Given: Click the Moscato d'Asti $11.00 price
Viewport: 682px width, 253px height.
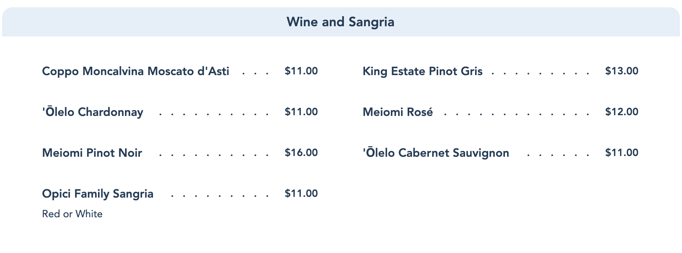Looking at the screenshot, I should pos(301,71).
